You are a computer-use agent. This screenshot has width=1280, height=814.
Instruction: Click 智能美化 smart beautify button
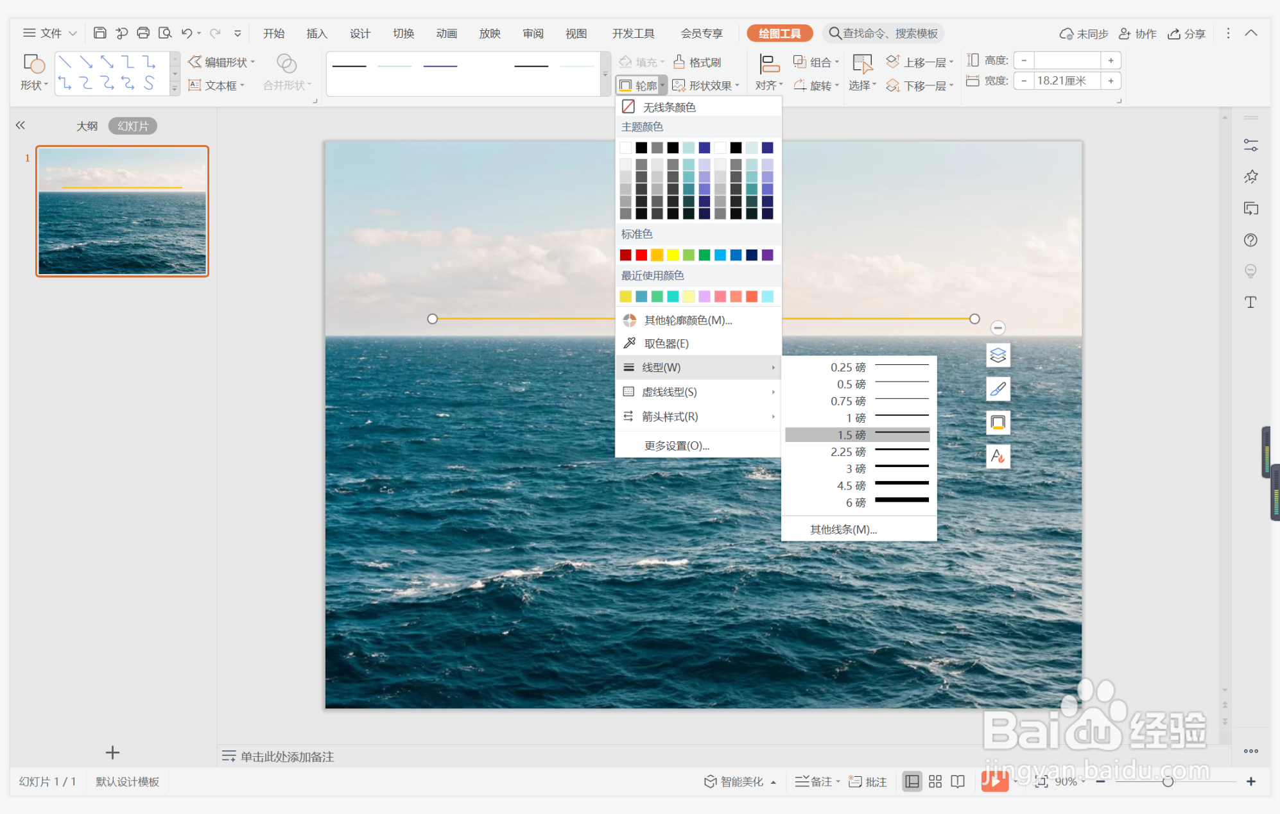740,781
